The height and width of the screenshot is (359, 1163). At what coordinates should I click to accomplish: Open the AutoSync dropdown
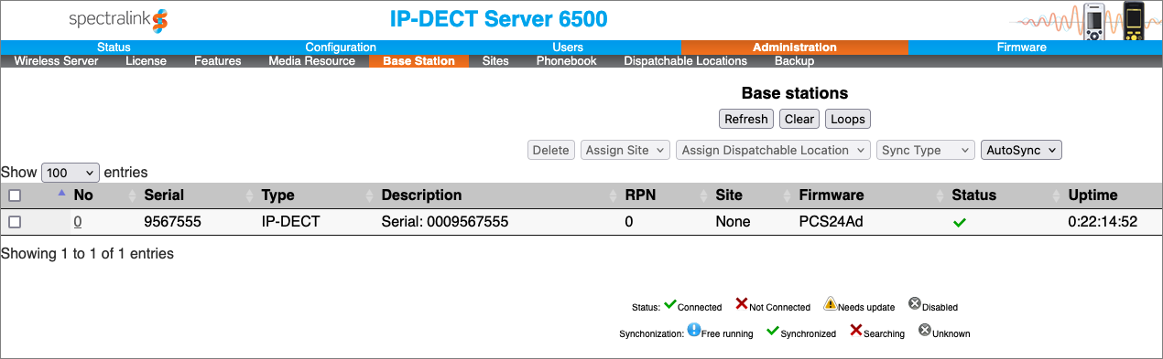pyautogui.click(x=1021, y=150)
